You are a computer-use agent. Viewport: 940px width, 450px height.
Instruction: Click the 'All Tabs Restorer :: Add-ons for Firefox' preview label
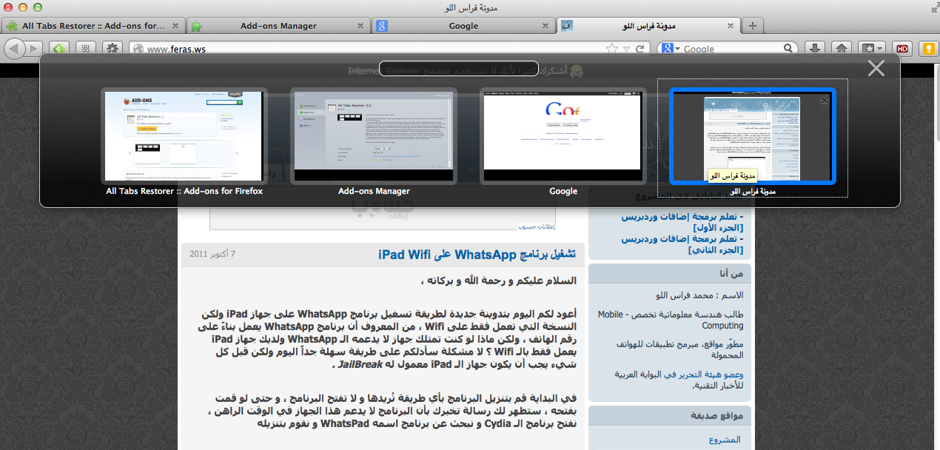(184, 191)
